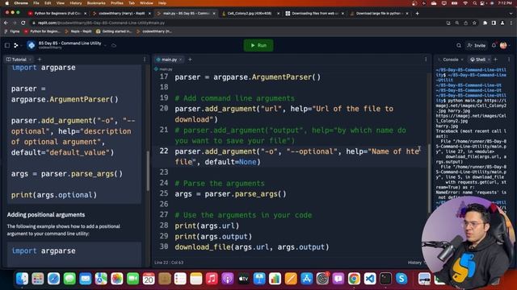This screenshot has width=517, height=290.
Task: Open Chrome extensions puzzle icon
Action: point(485,23)
